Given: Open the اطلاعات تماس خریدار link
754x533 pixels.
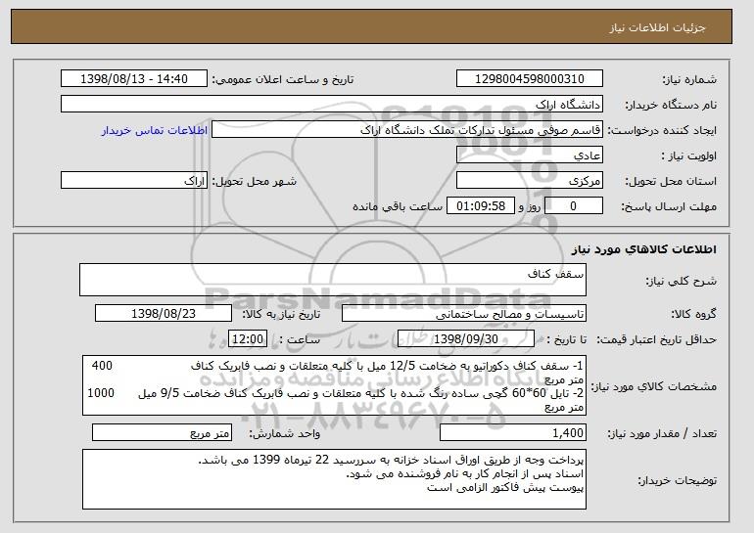Looking at the screenshot, I should tap(155, 130).
